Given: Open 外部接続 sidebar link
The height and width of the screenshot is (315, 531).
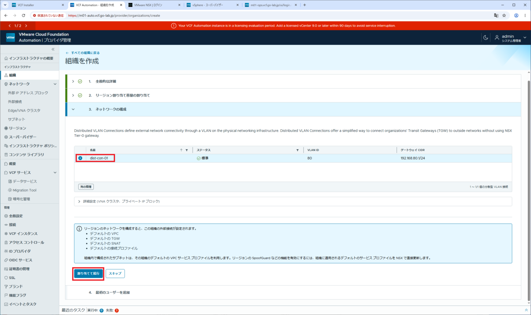Looking at the screenshot, I should [15, 102].
